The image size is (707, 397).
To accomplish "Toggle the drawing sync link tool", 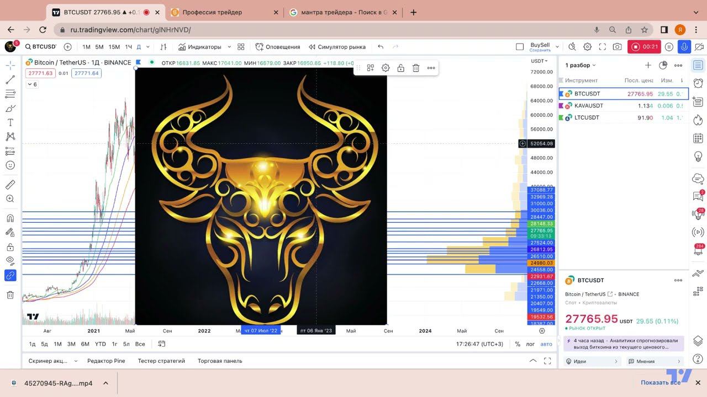I will [10, 275].
